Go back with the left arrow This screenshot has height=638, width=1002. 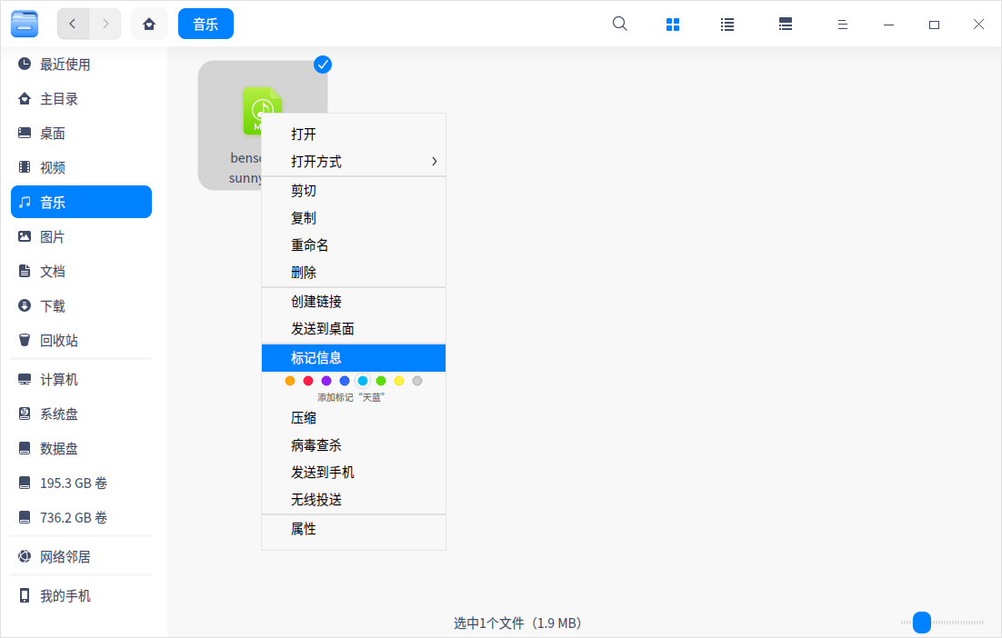coord(73,24)
